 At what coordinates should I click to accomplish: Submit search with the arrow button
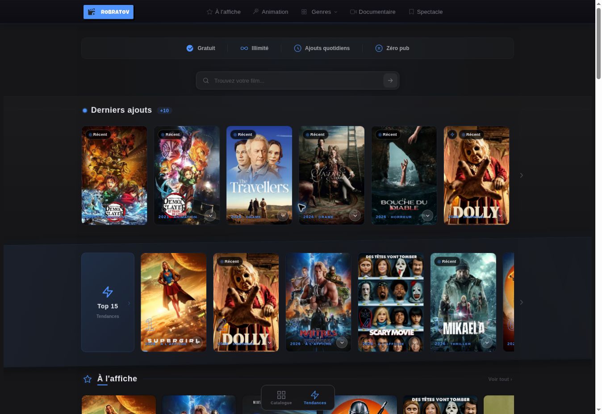tap(390, 80)
